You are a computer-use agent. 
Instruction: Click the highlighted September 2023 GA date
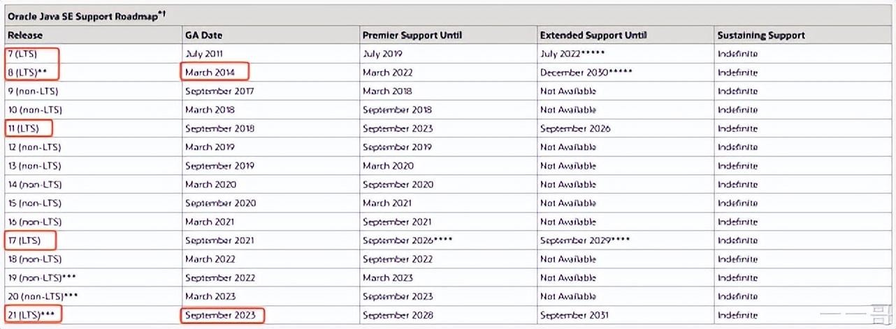[x=221, y=316]
